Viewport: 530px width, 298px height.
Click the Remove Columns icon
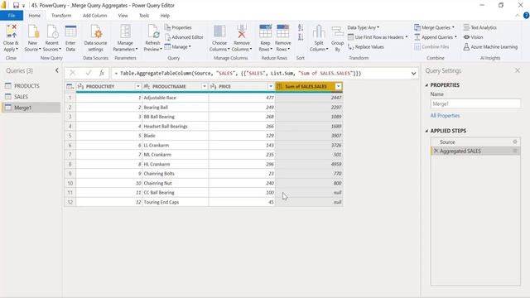tap(241, 31)
